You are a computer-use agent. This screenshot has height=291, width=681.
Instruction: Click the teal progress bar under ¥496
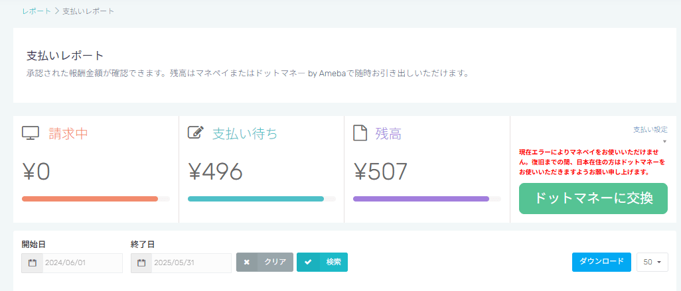tap(256, 198)
